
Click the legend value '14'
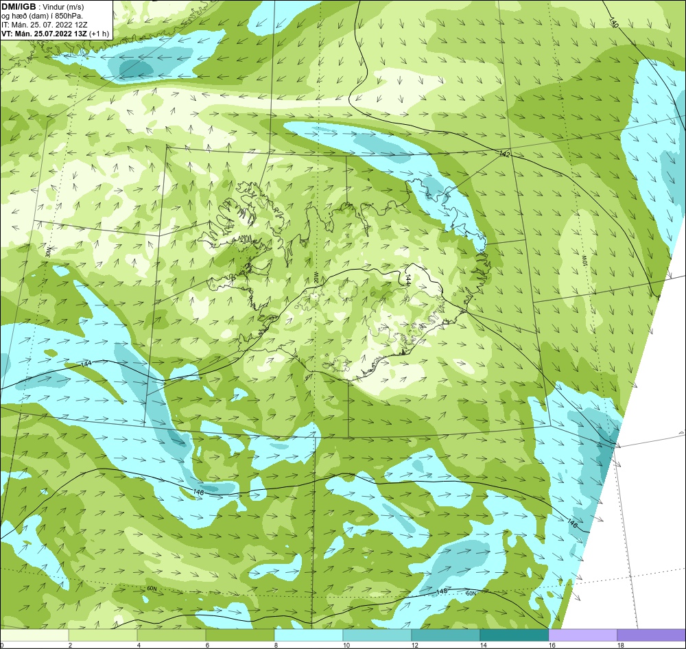(484, 645)
